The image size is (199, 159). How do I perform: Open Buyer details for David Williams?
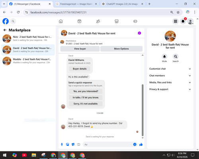tap(80, 69)
